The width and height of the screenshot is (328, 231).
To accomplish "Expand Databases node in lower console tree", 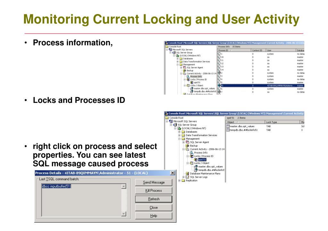I will click(x=179, y=132).
